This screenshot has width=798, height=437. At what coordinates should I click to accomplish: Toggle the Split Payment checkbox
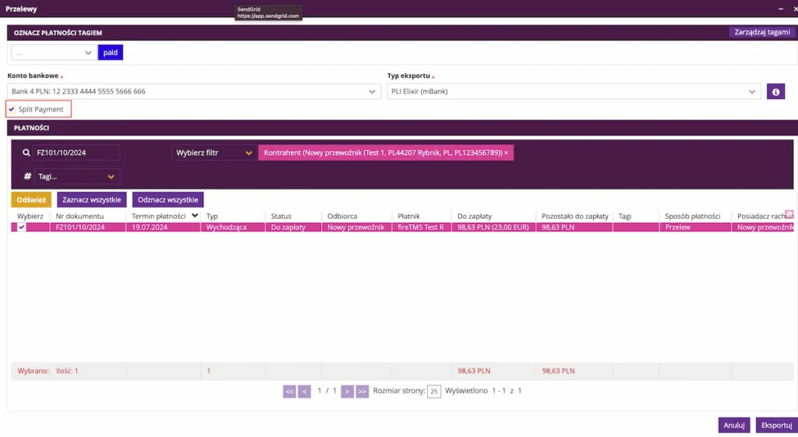pos(12,109)
